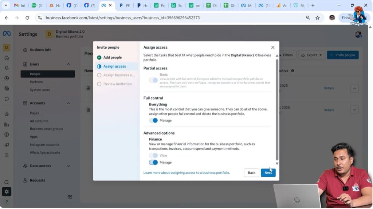This screenshot has height=209, width=373.
Task: Click the dialog vertical scrollbar thumb
Action: (277, 110)
